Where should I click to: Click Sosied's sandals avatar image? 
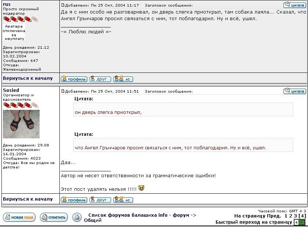(21, 124)
